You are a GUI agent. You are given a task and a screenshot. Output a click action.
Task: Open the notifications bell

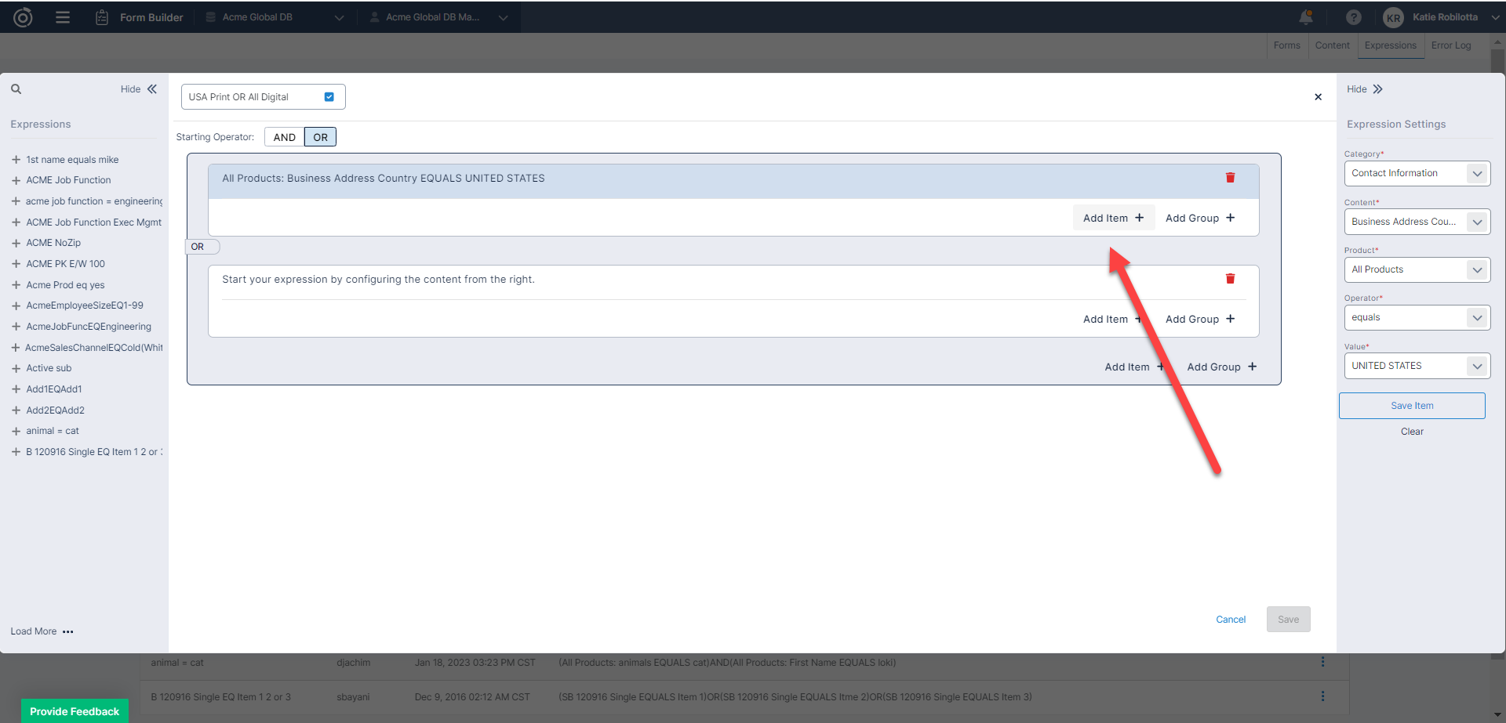coord(1306,17)
